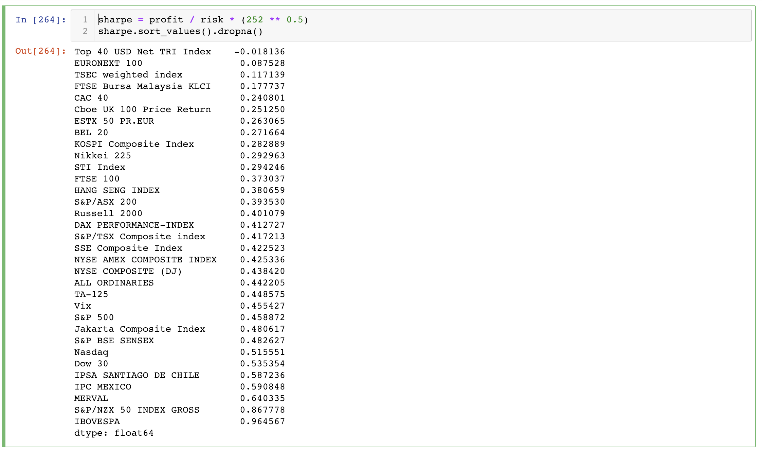Screen dimensions: 762x450
Task: Click line number 1 in the code gutter
Action: 85,20
